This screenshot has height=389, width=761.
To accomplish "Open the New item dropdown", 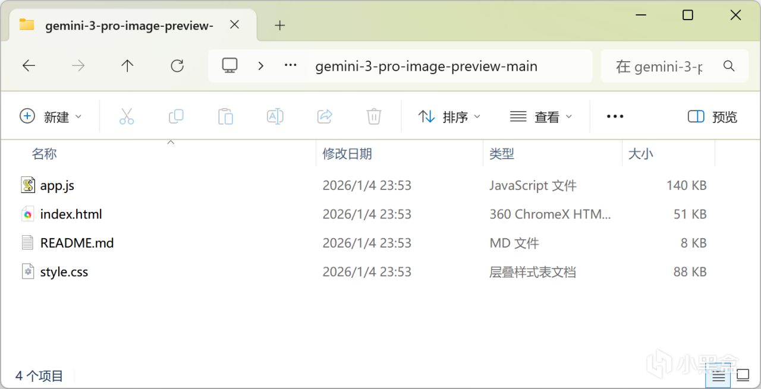I will [x=51, y=117].
